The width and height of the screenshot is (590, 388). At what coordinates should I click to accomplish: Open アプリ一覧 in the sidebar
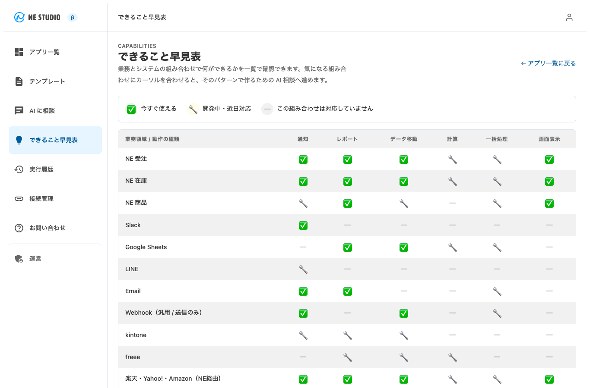pos(55,52)
